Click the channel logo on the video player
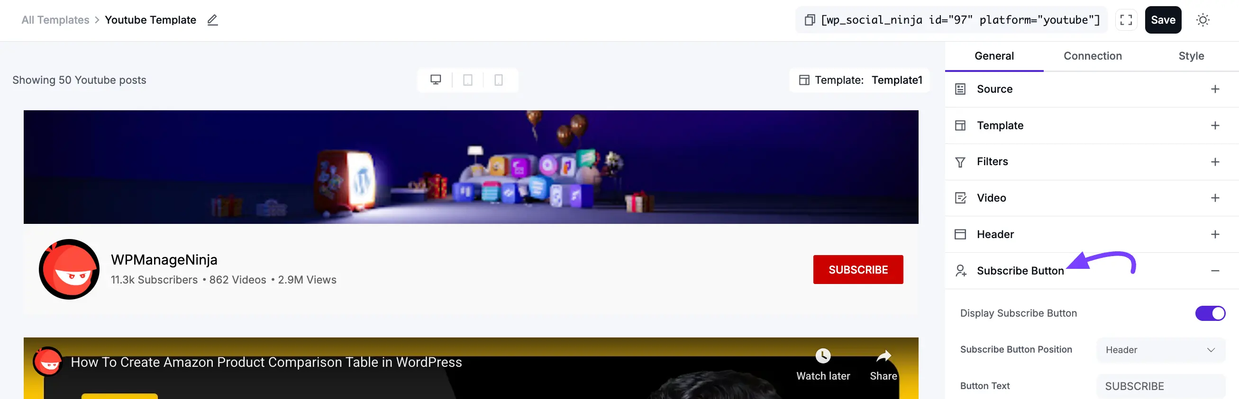The width and height of the screenshot is (1239, 399). (48, 362)
